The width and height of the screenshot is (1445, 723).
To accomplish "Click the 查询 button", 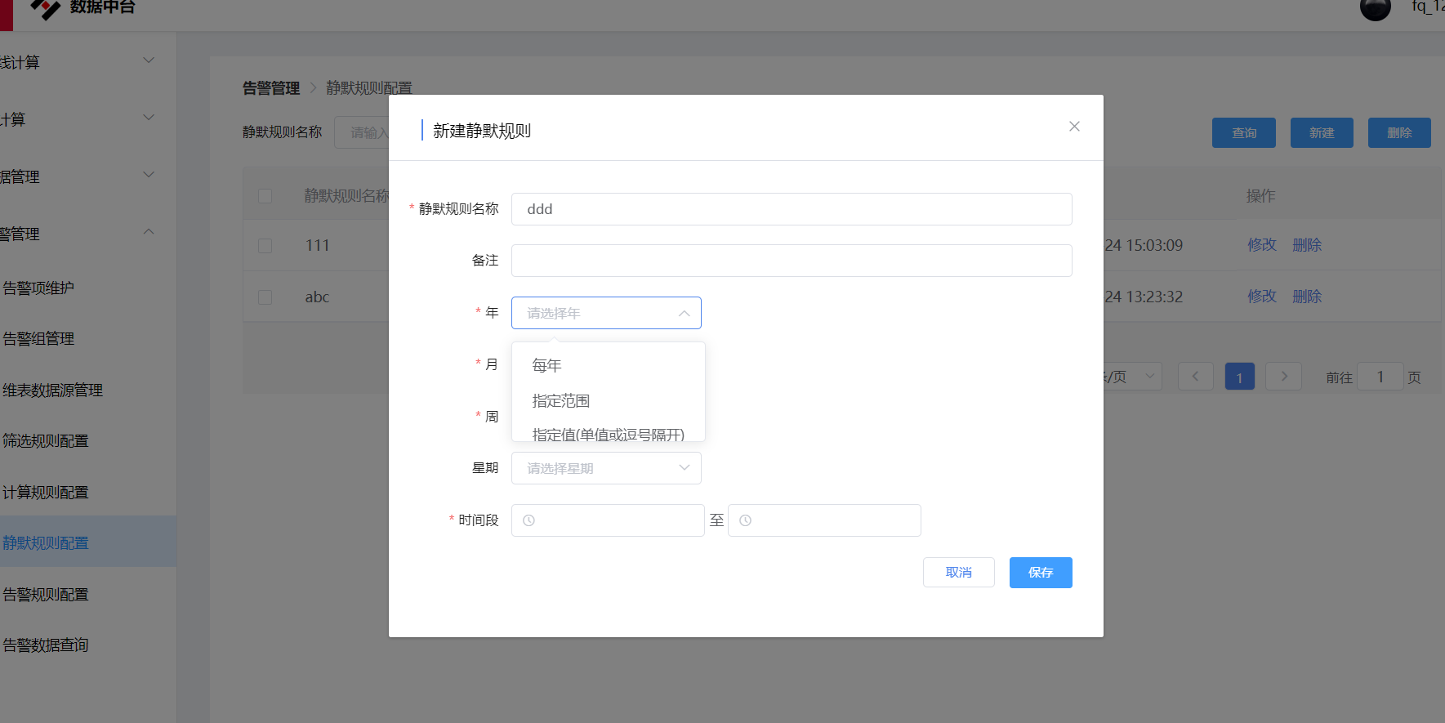I will click(1243, 133).
